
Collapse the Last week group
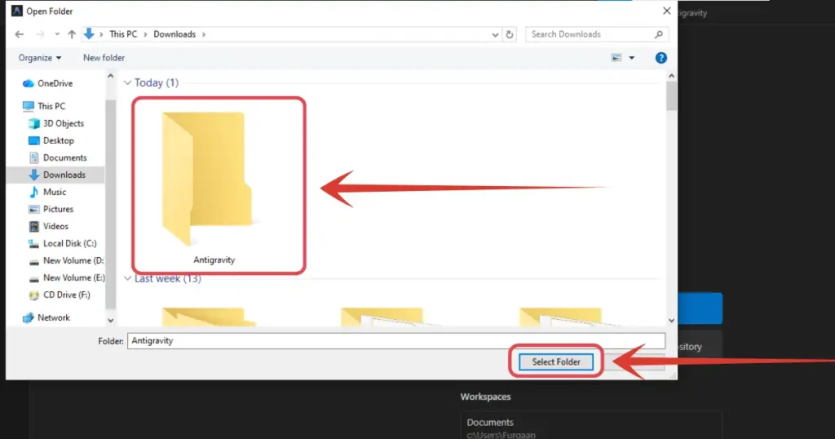pyautogui.click(x=128, y=278)
